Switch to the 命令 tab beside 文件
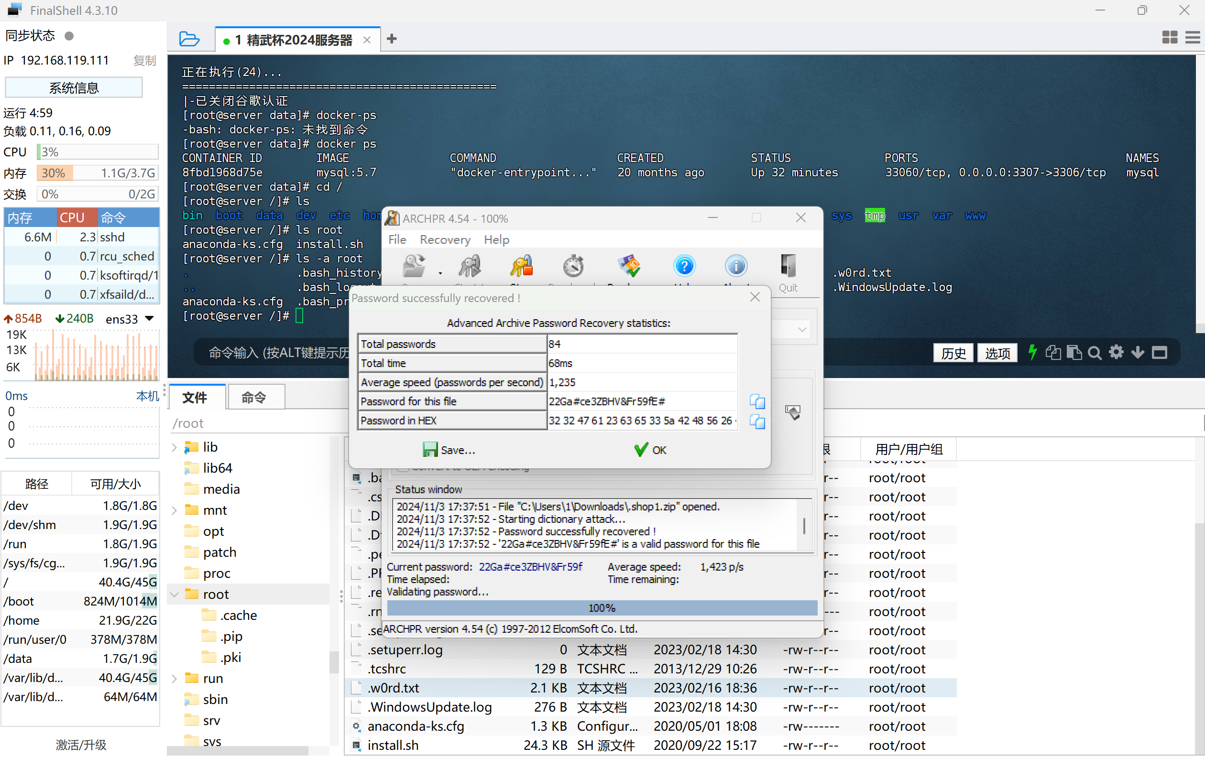The image size is (1205, 757). [256, 398]
